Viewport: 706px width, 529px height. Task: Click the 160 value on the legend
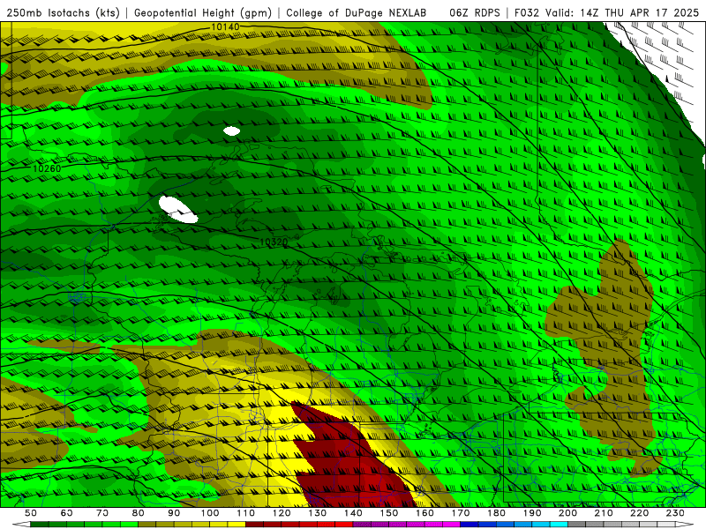coord(425,513)
